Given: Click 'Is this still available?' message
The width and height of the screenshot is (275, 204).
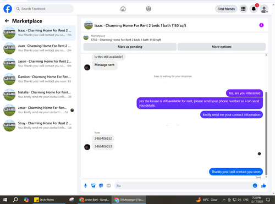Looking at the screenshot, I should tap(109, 57).
